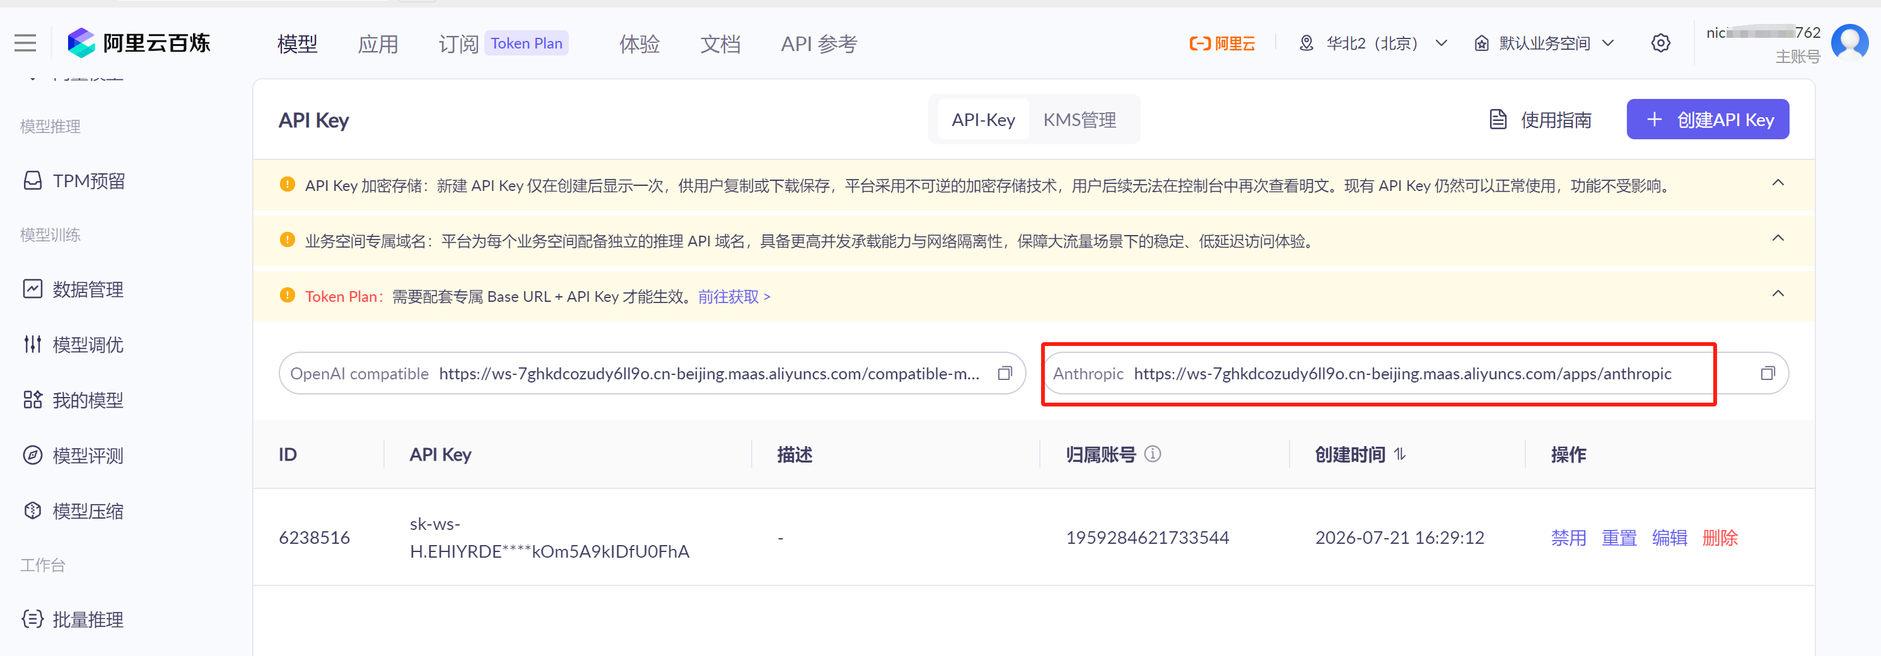Click the 使用指南 document icon
The image size is (1881, 656).
coord(1498,119)
